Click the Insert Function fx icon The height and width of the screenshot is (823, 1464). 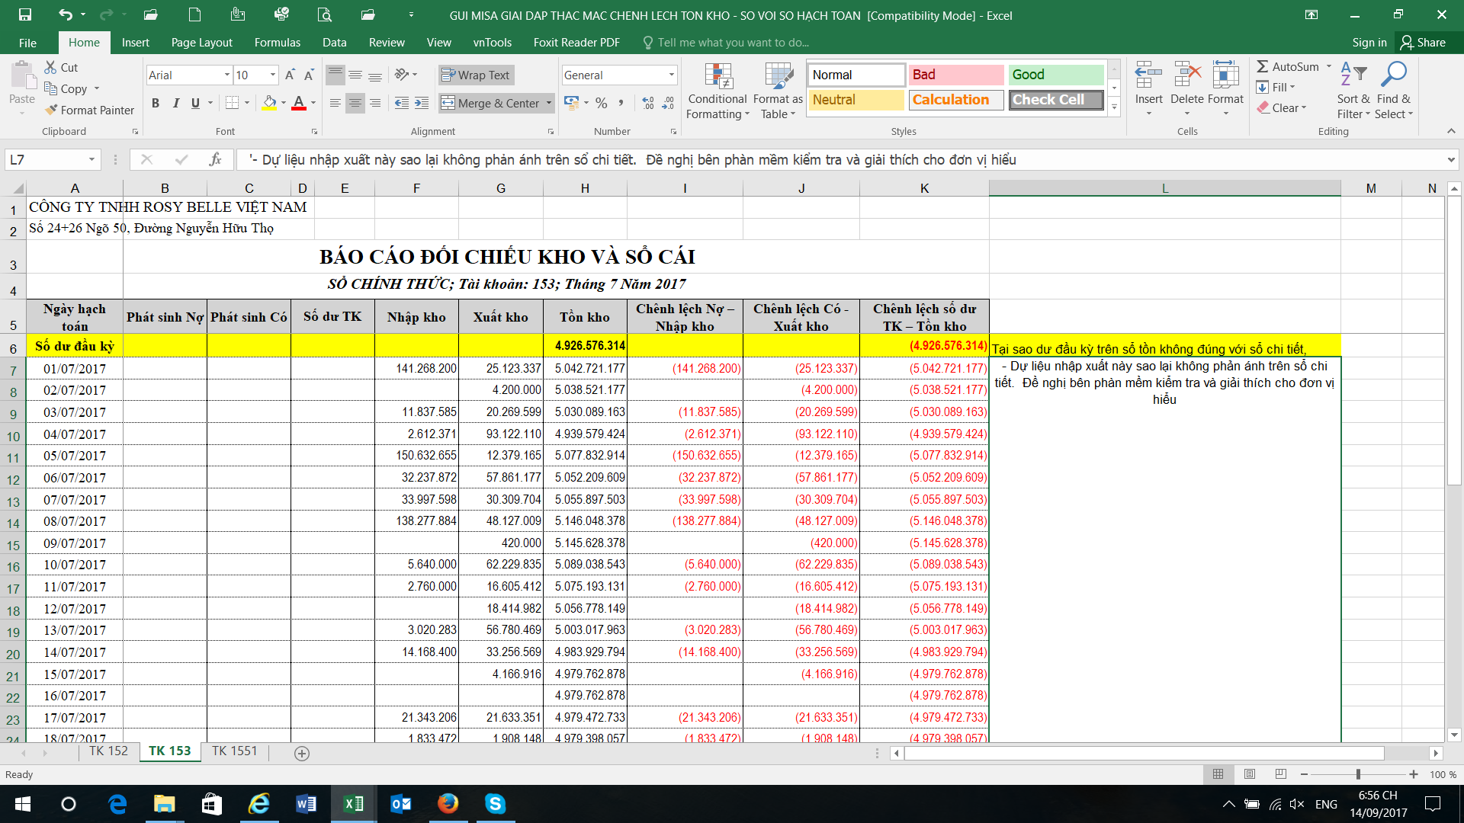tap(215, 159)
